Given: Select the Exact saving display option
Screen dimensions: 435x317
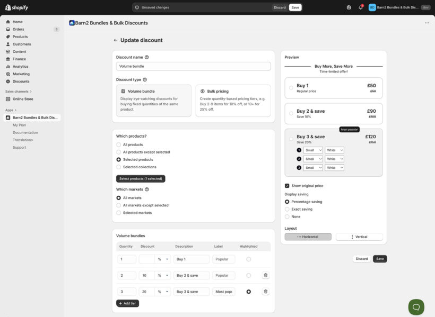Looking at the screenshot, I should (286, 209).
